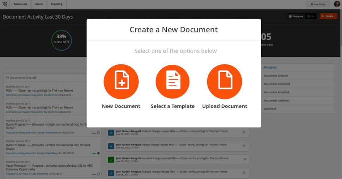342x179 pixels.
Task: Filter activity by Document Accepted
Action: [276, 92]
